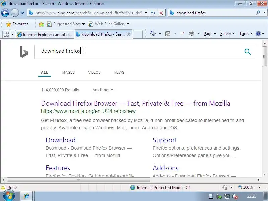Click the IE toolbar search box

coord(212,13)
